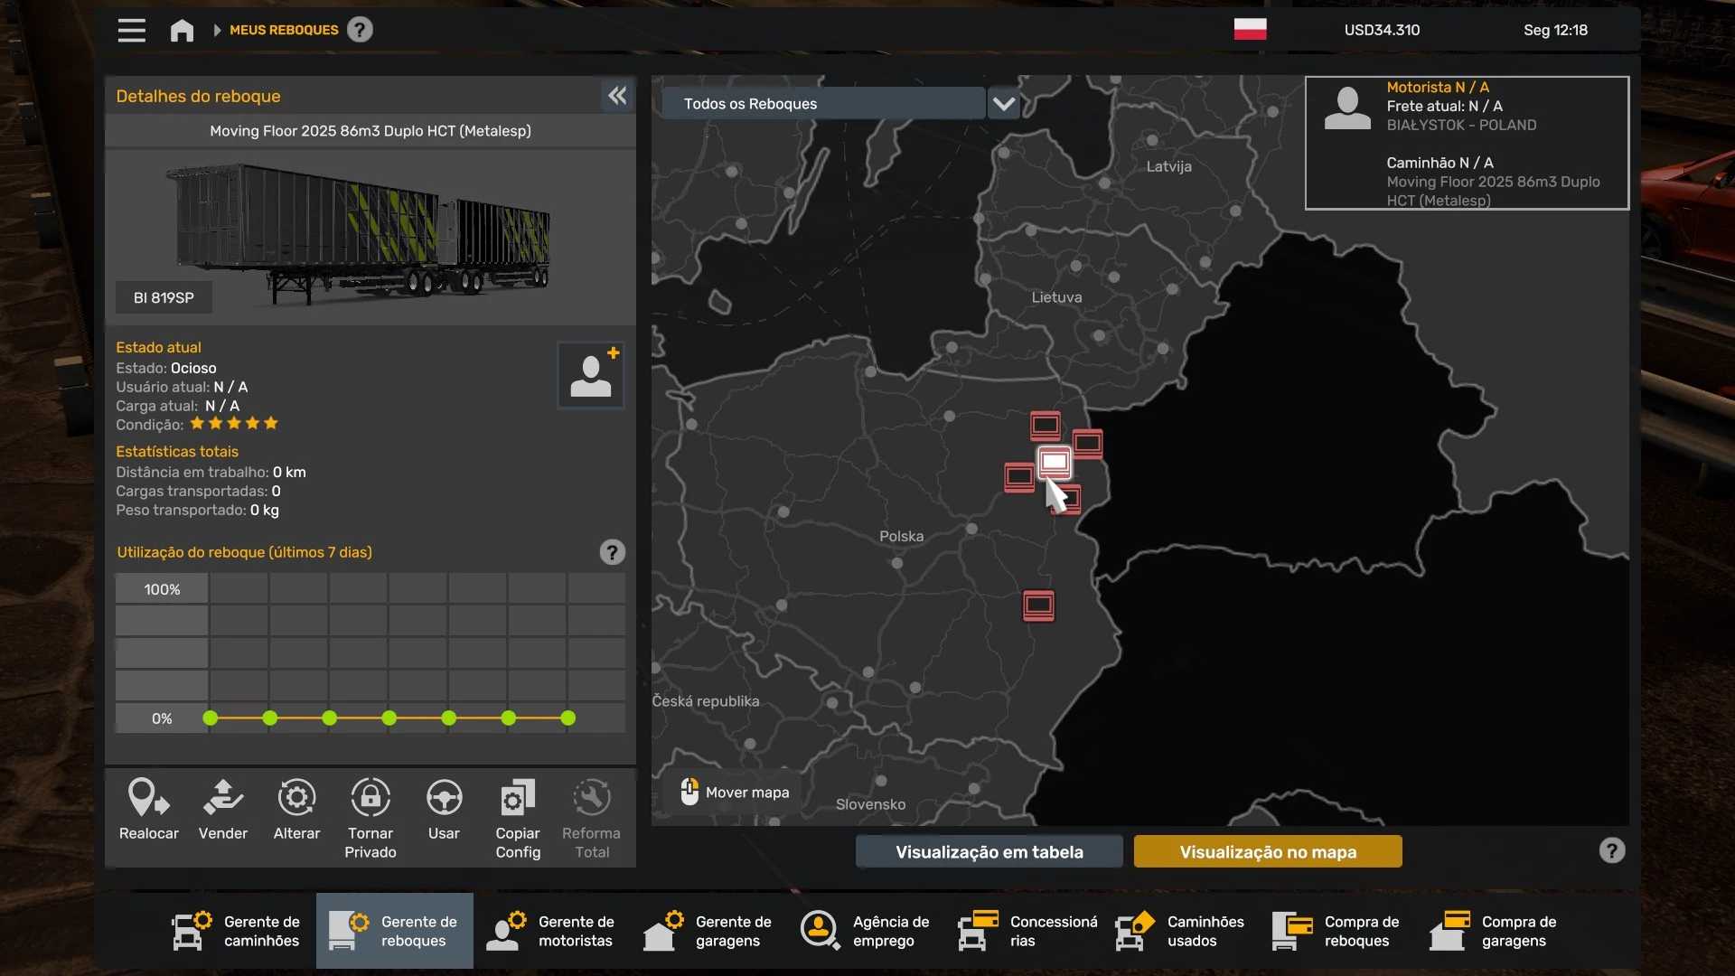The image size is (1735, 976).
Task: Click Copiar Config icon
Action: point(518,799)
